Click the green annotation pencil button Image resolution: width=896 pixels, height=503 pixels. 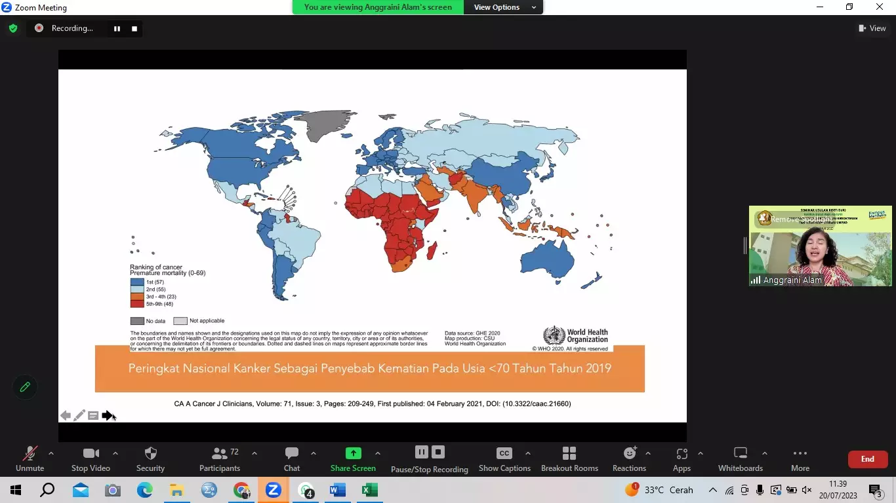point(25,387)
